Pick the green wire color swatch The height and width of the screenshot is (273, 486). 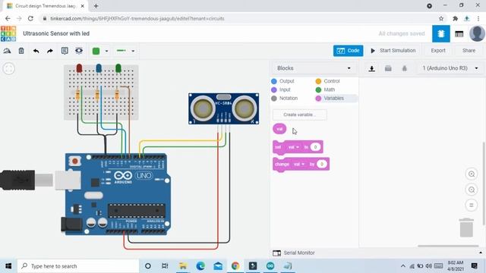96,51
